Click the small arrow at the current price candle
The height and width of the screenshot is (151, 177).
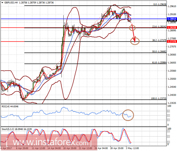[131, 20]
